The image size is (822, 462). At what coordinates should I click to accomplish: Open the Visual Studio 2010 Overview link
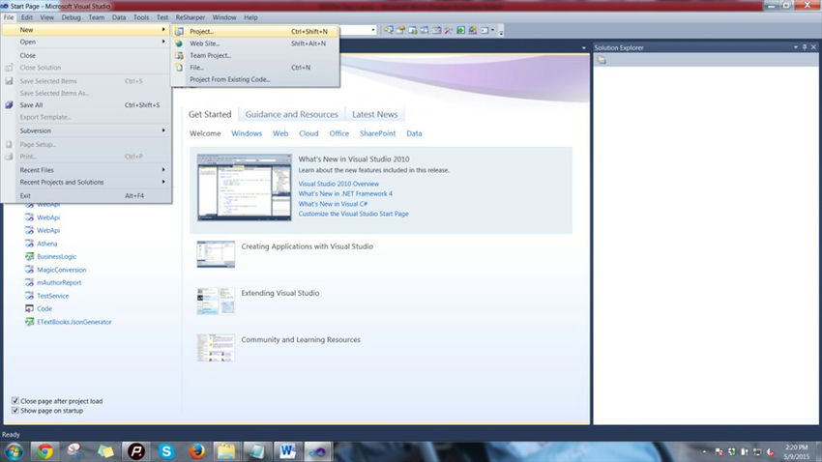click(x=338, y=184)
